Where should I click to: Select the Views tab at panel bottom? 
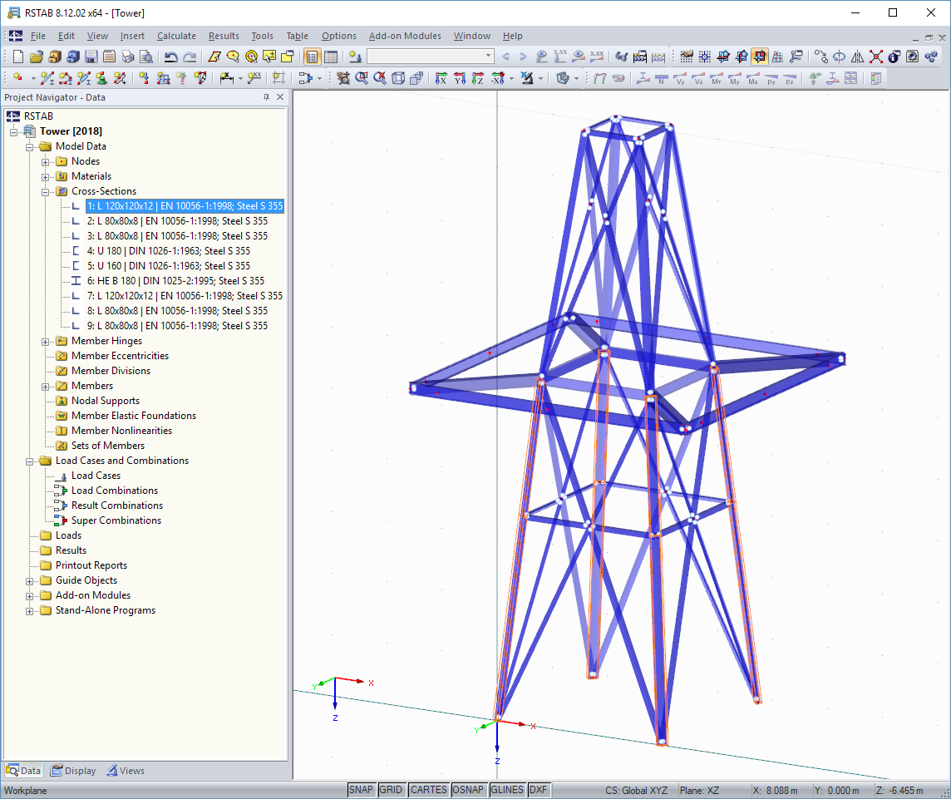125,771
